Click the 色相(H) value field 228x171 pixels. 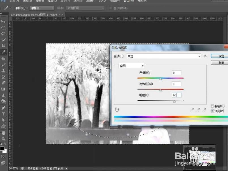(x=176, y=73)
